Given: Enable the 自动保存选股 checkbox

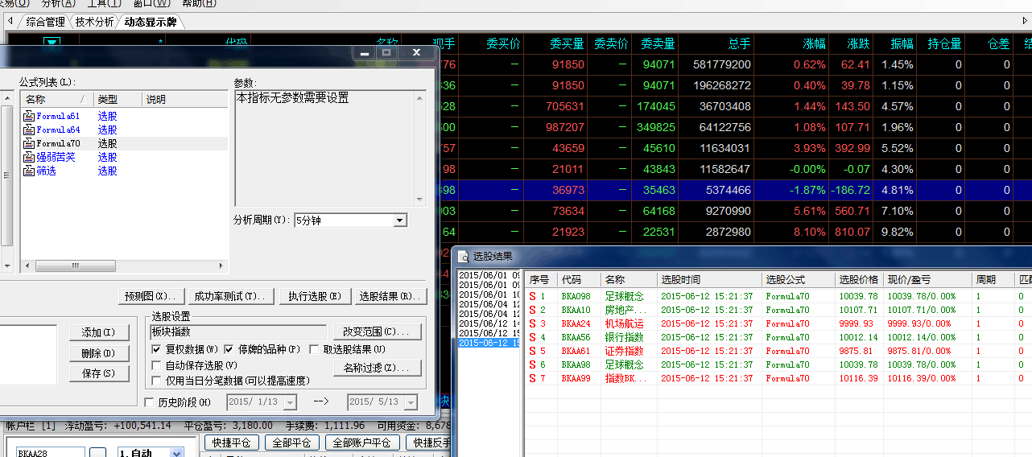Looking at the screenshot, I should tap(157, 365).
